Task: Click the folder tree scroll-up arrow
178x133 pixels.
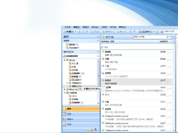Action: tap(98, 60)
